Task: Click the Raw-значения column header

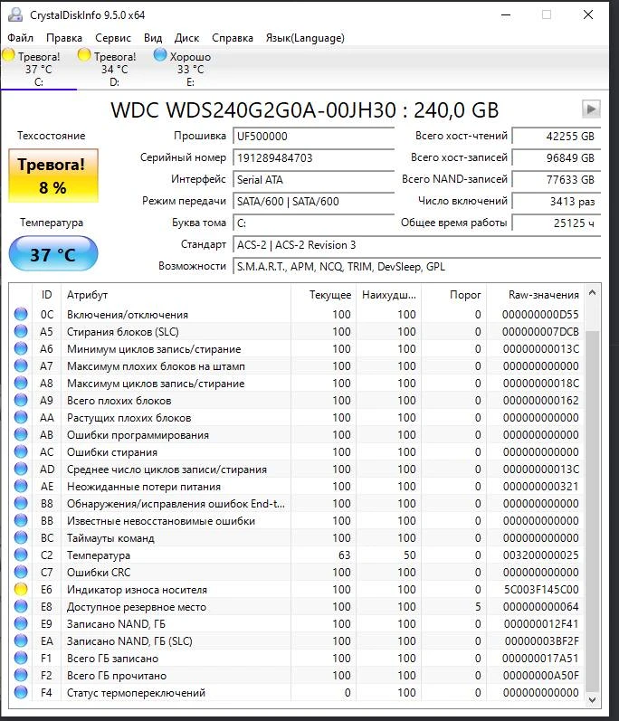Action: (536, 294)
